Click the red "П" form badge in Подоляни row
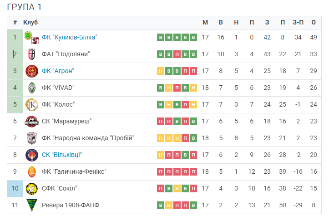This screenshot has height=220, width=329. coord(177,54)
